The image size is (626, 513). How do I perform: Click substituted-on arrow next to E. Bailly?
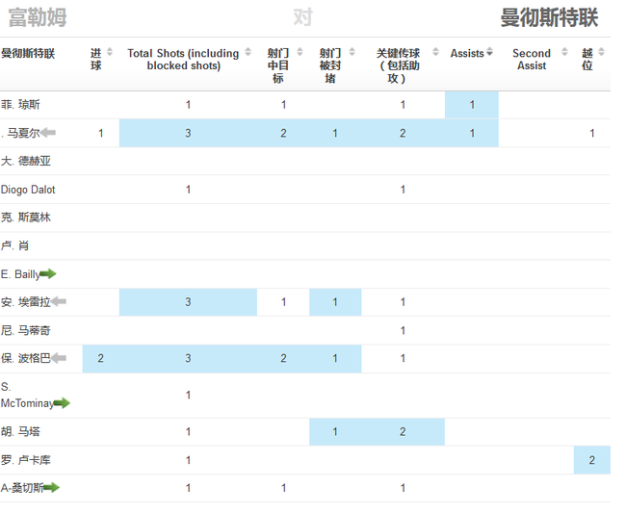(48, 274)
